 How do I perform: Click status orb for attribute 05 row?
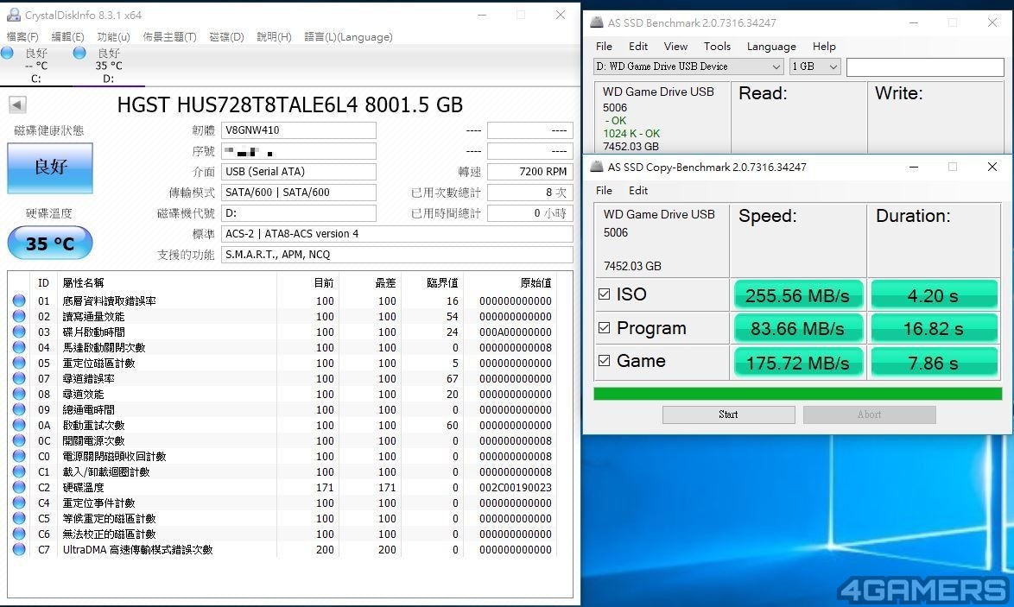[x=19, y=363]
